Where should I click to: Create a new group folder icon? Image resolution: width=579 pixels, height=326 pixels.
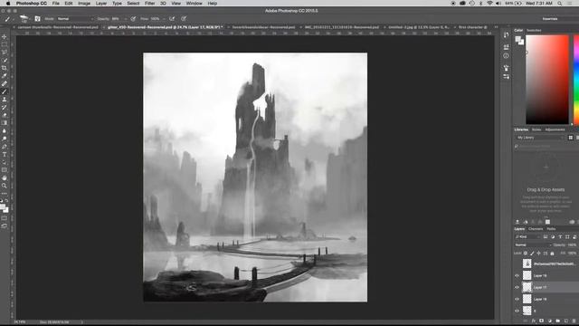click(x=557, y=321)
